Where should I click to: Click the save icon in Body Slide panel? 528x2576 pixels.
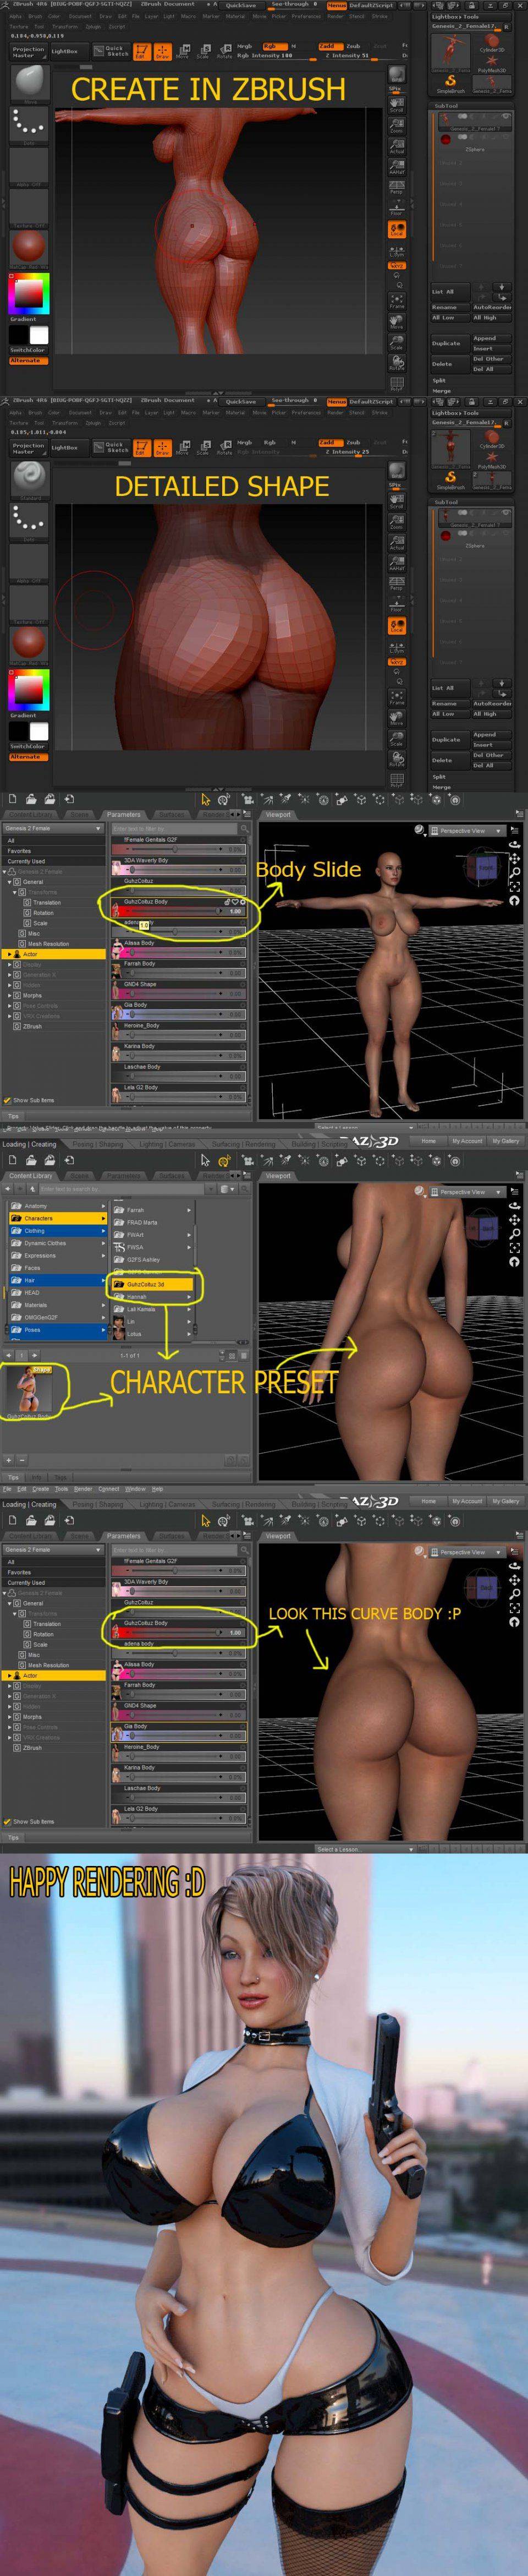coord(50,799)
